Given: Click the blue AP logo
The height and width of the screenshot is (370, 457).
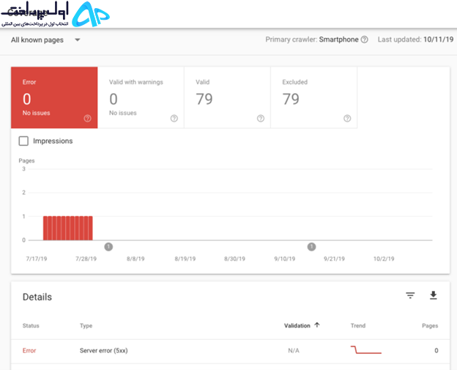Looking at the screenshot, I should [91, 14].
